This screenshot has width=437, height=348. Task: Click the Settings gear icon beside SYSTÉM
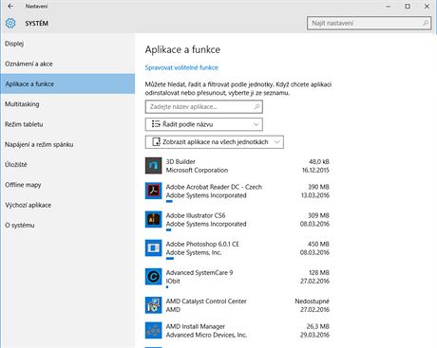(10, 23)
